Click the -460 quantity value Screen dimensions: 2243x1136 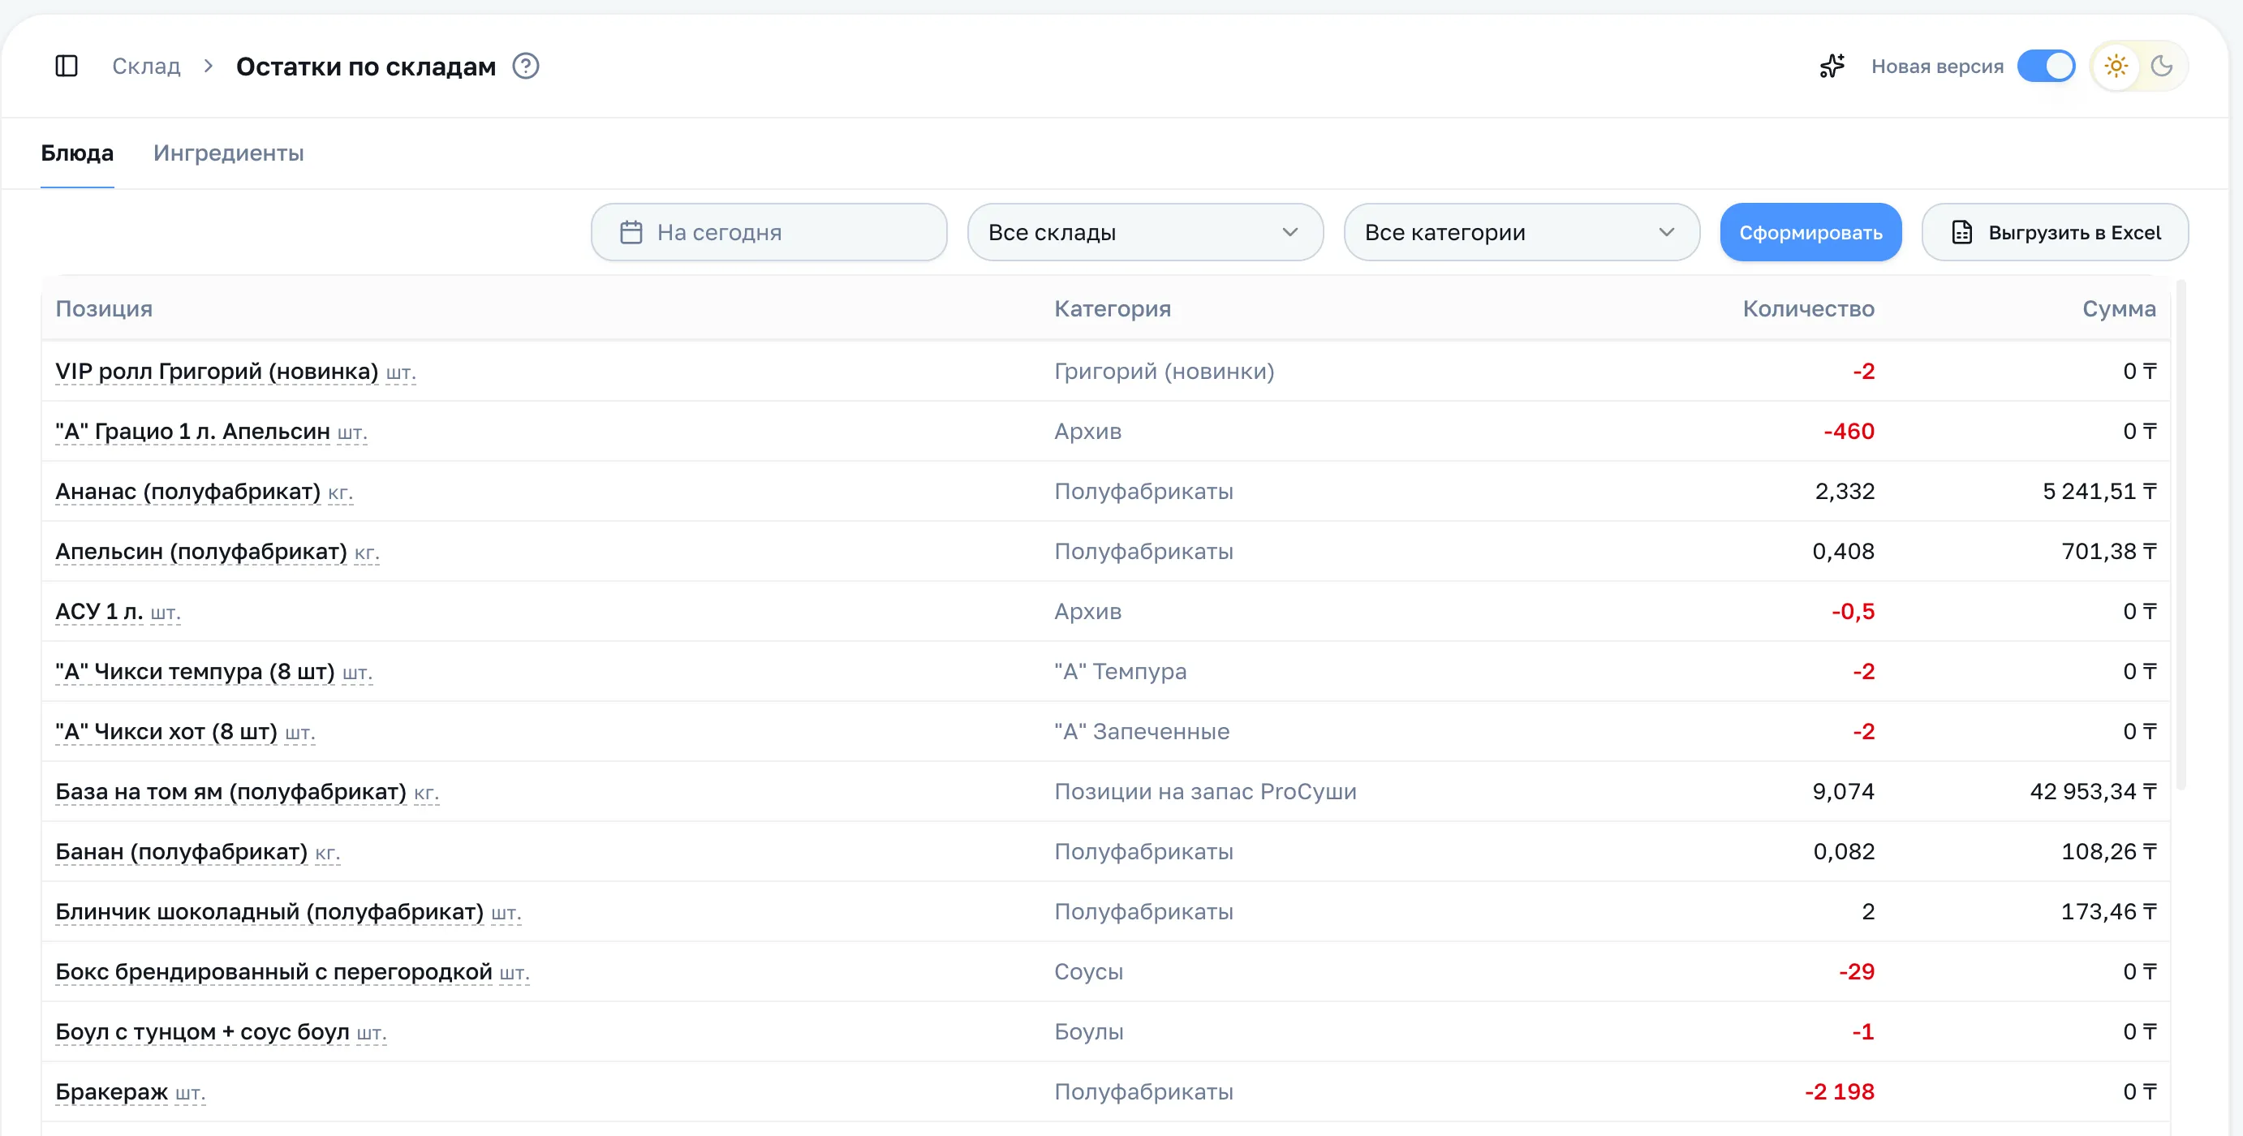click(1849, 432)
